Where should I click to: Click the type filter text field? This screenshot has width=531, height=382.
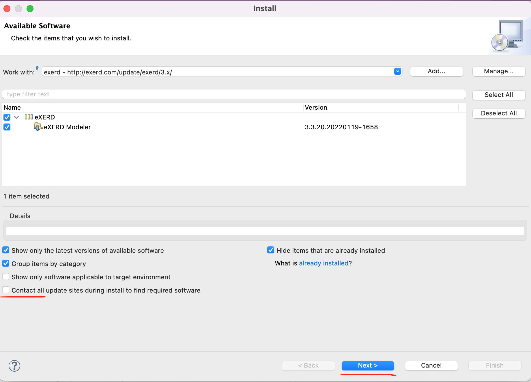[x=234, y=94]
